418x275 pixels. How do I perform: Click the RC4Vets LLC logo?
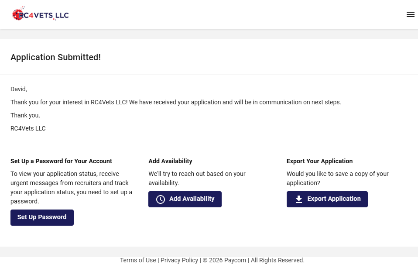click(x=41, y=15)
